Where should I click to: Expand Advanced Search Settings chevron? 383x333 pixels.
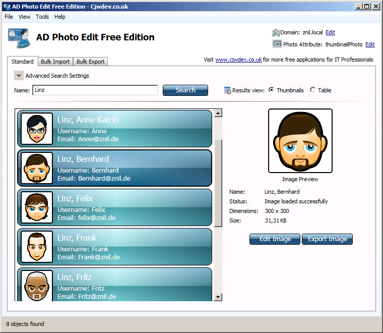click(19, 76)
